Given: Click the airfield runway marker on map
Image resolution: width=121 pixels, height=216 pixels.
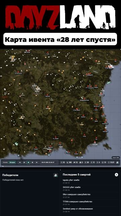Looking at the screenshot, I should [36, 89].
